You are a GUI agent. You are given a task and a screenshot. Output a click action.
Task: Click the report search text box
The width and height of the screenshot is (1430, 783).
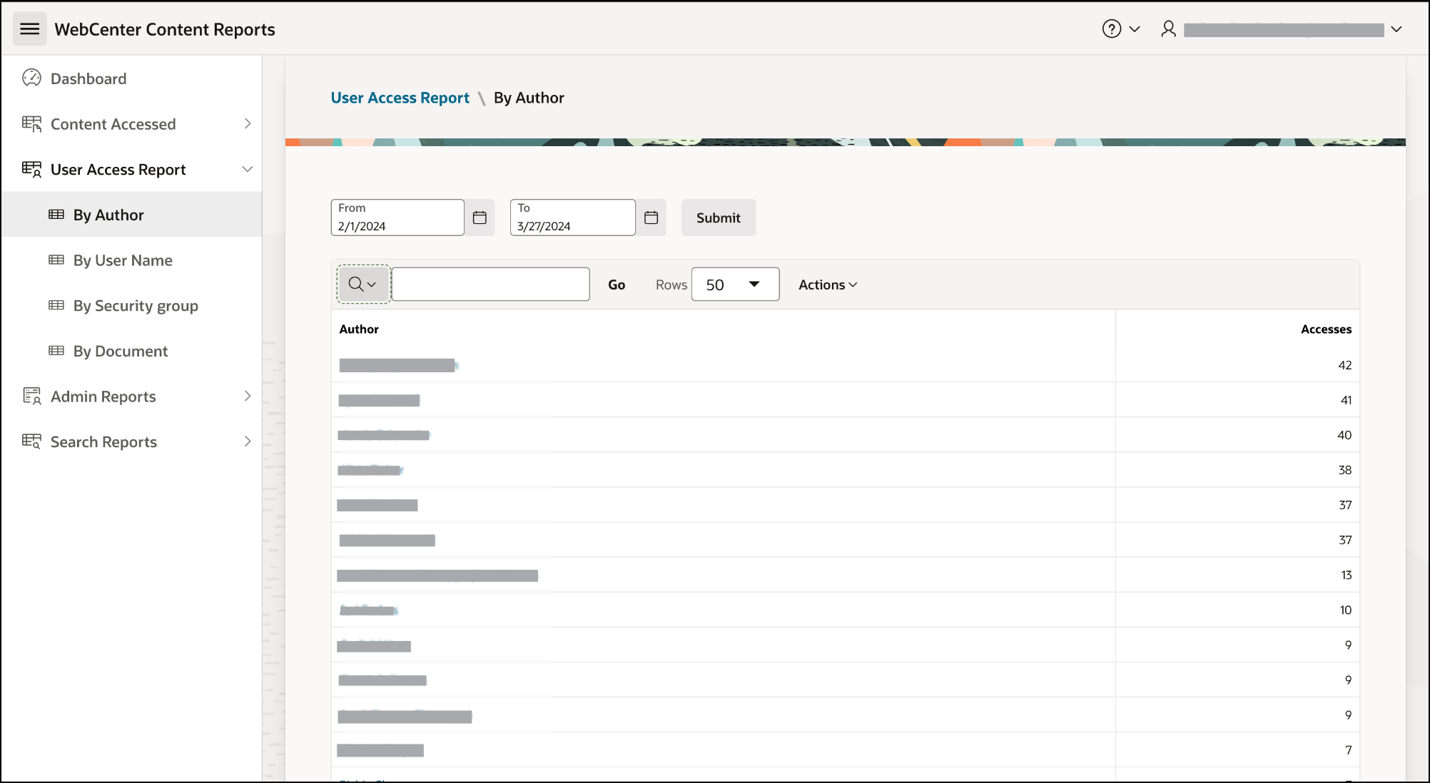click(491, 285)
